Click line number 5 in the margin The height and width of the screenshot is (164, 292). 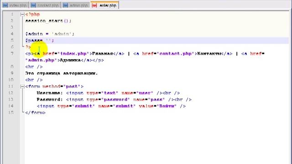pyautogui.click(x=12, y=41)
